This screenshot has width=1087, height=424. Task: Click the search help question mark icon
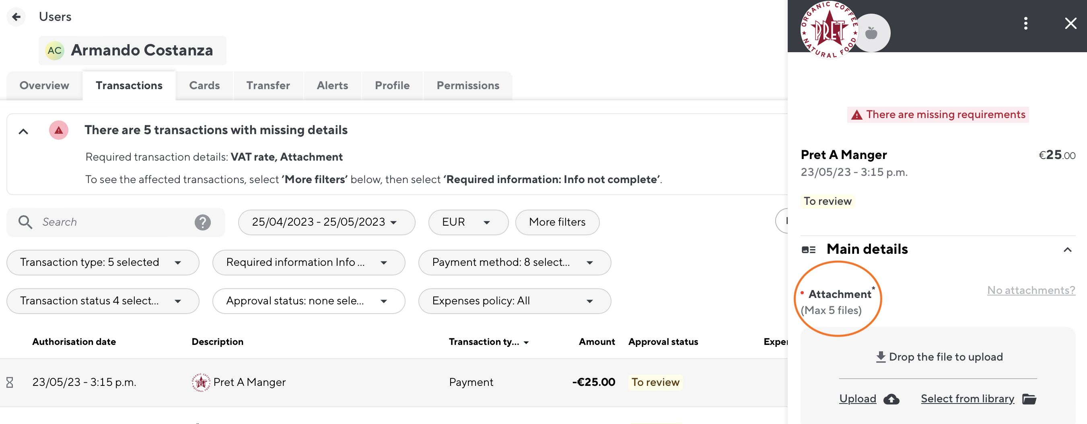pyautogui.click(x=202, y=222)
